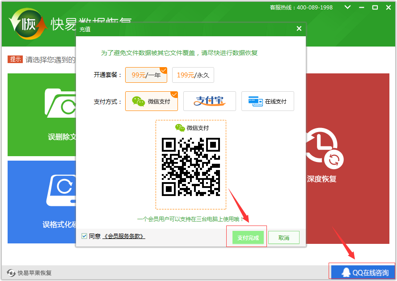This screenshot has height=281, width=397.
Task: Close the 充值 dialog
Action: pos(299,29)
